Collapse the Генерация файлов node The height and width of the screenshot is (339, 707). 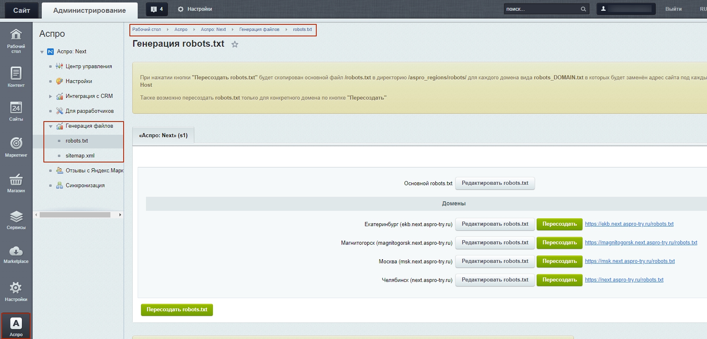tap(50, 127)
